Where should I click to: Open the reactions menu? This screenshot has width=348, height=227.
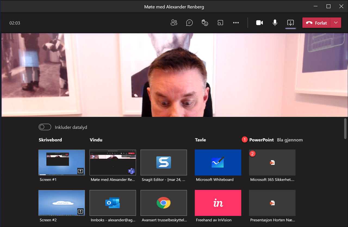click(205, 23)
